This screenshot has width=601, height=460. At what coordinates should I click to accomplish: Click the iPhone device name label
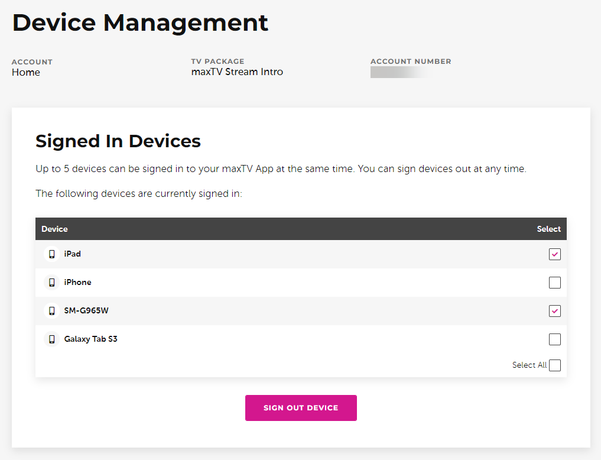pyautogui.click(x=77, y=282)
